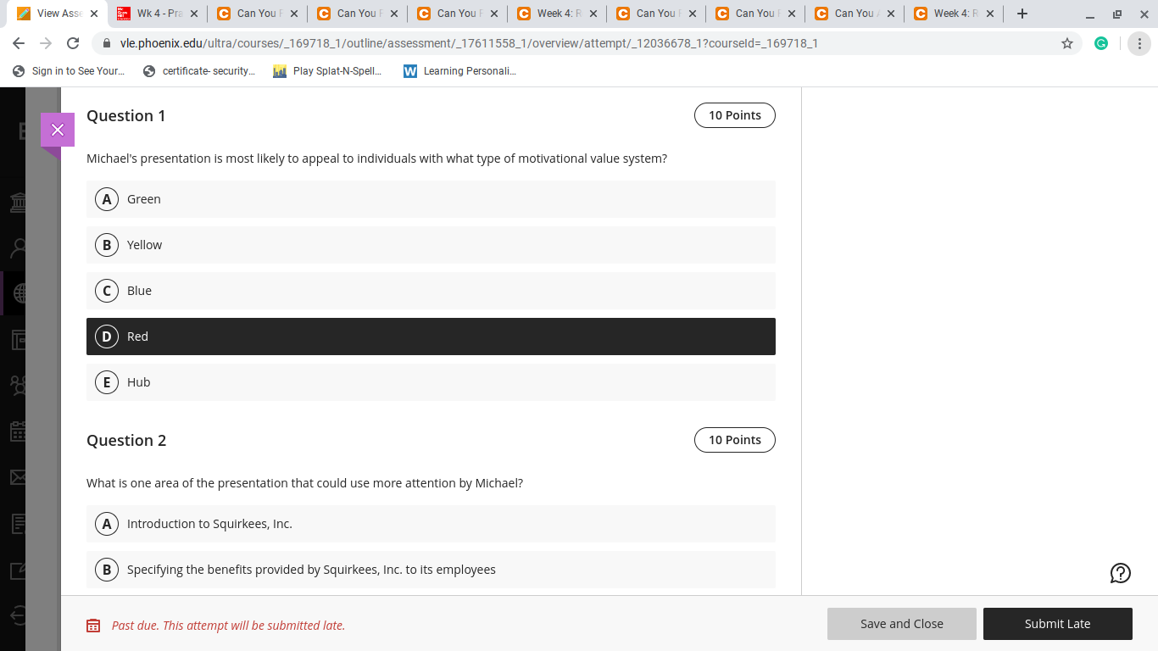
Task: Open the "Sign in to See Your..." bookmark
Action: point(69,71)
